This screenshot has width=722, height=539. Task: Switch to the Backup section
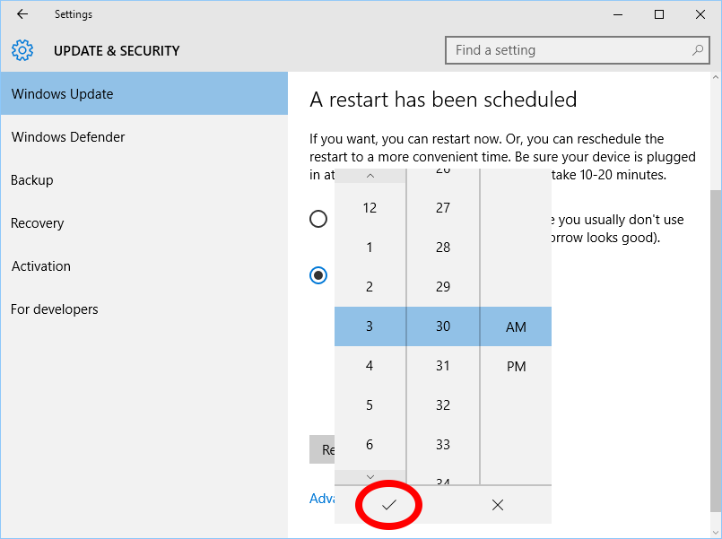[x=144, y=180]
